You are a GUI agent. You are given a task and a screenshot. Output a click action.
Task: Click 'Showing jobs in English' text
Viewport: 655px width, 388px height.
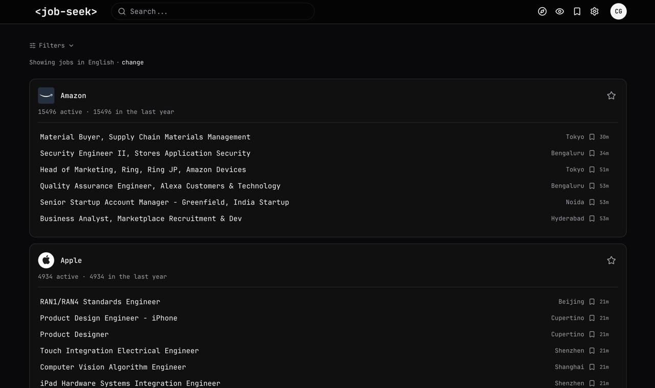(72, 62)
